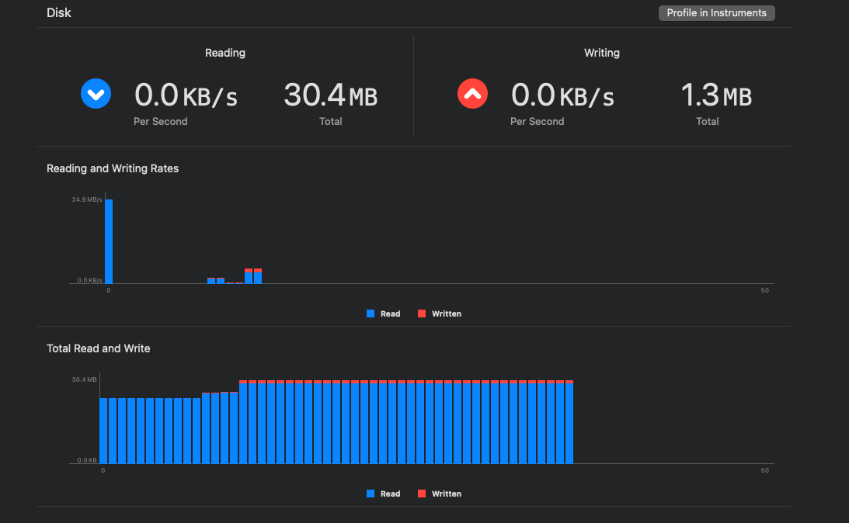Click blue Read swatch under Total chart

371,494
